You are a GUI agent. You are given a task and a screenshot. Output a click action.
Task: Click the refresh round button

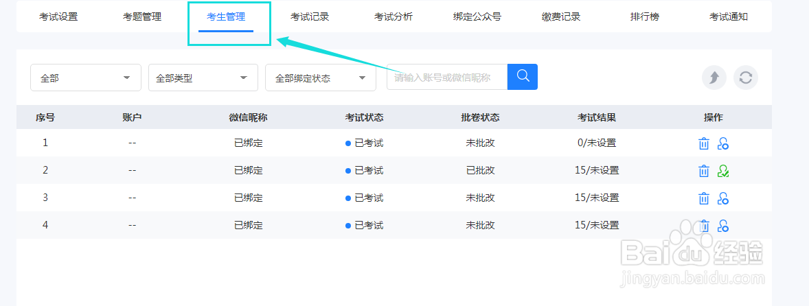[x=746, y=78]
